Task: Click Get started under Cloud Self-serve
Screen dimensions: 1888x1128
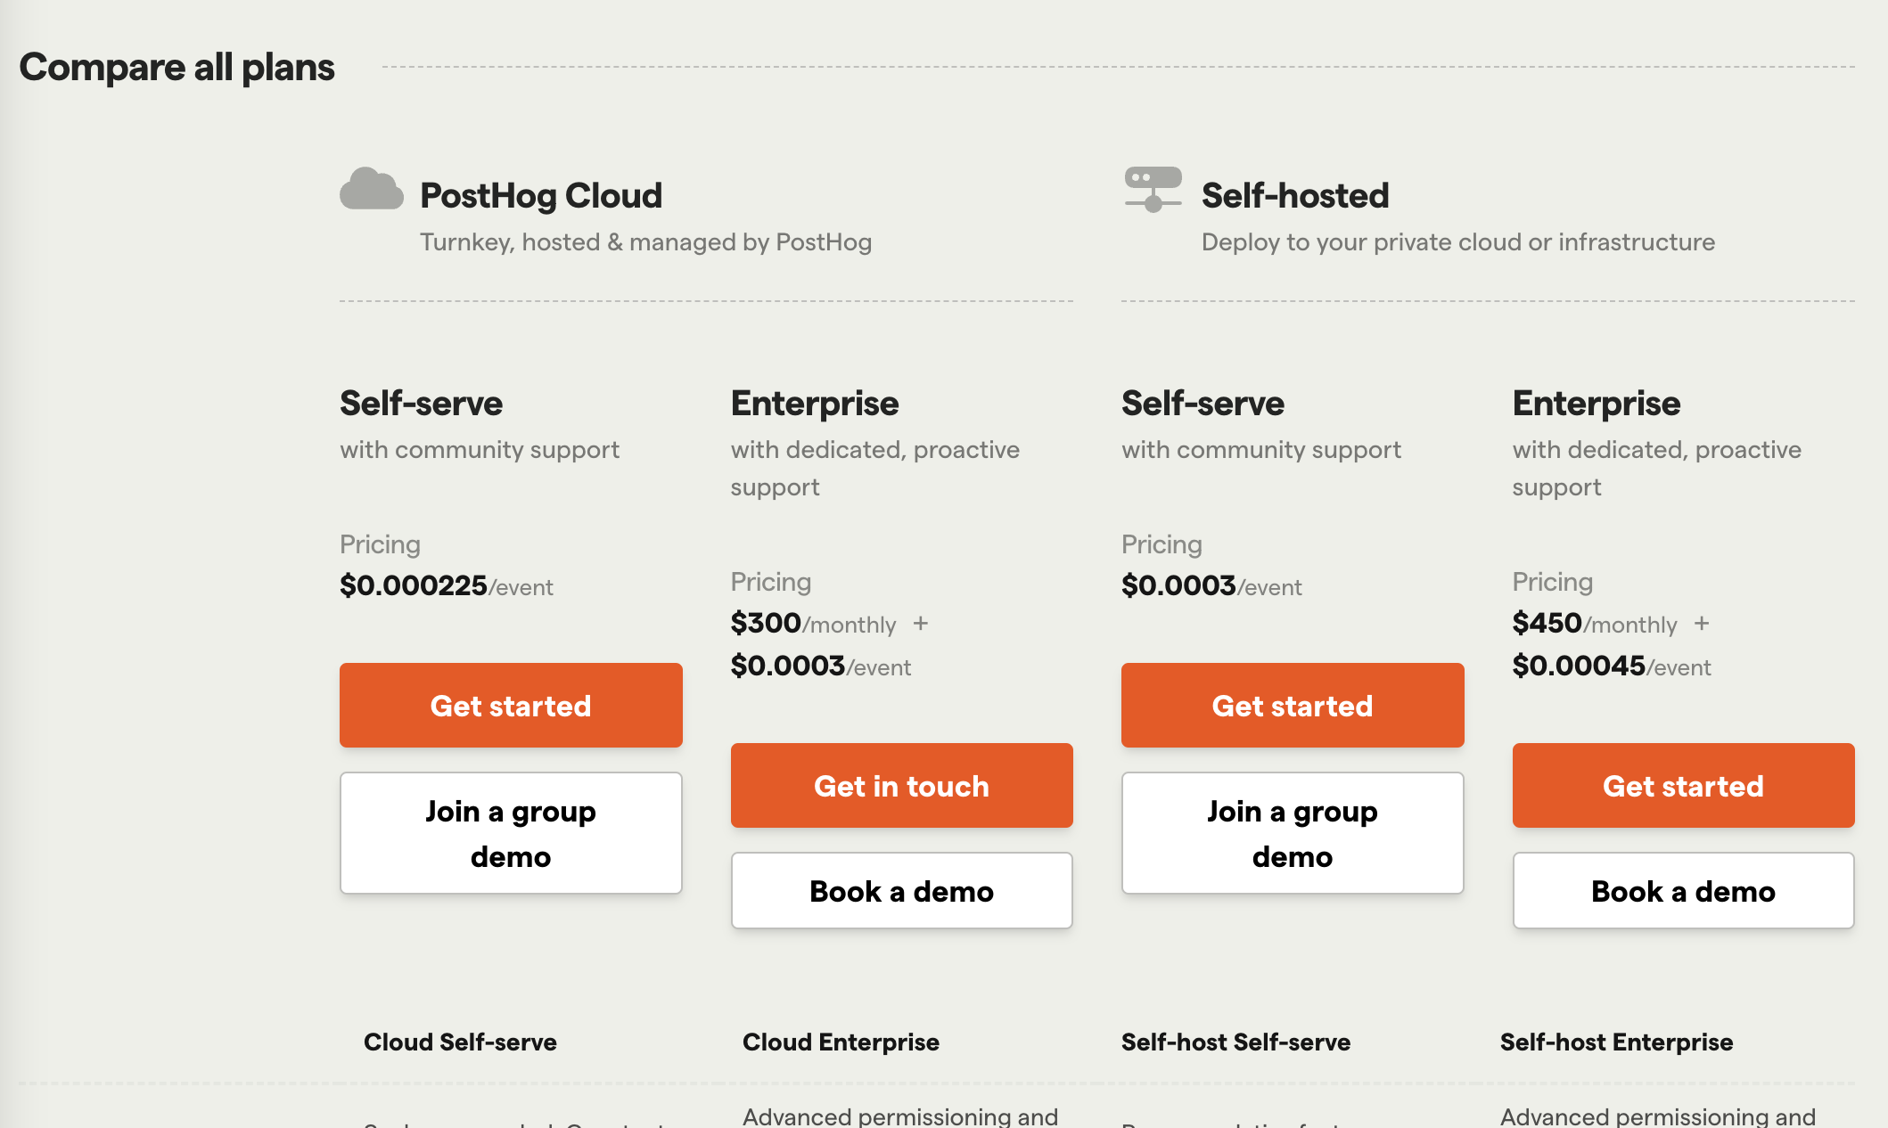Action: pos(511,706)
